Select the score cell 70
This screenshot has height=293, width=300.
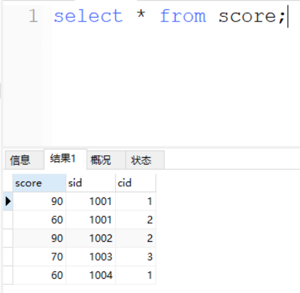(x=40, y=257)
